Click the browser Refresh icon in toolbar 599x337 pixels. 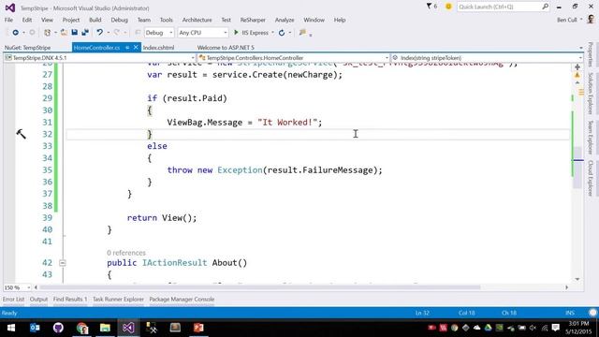[282, 33]
